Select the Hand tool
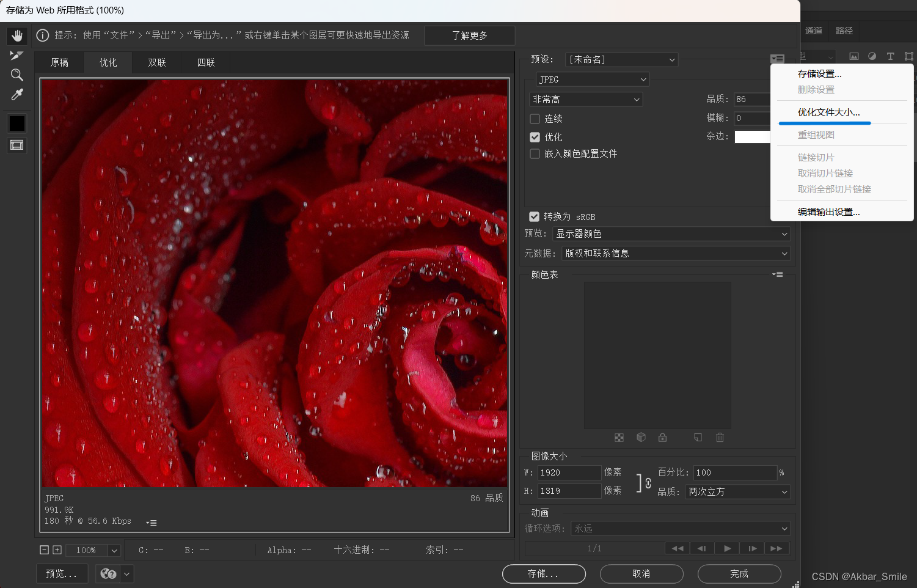 (17, 35)
